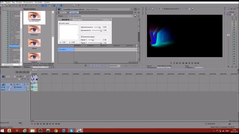Open Internet Explorer from taskbar

pyautogui.click(x=25, y=131)
